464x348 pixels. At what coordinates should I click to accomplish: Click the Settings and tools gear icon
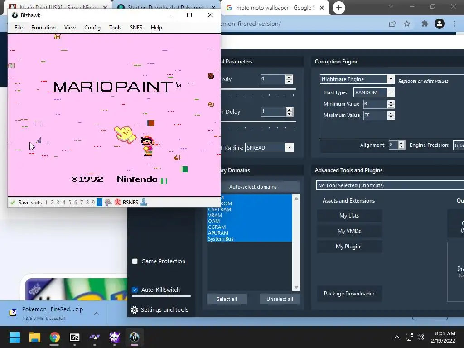[134, 310]
